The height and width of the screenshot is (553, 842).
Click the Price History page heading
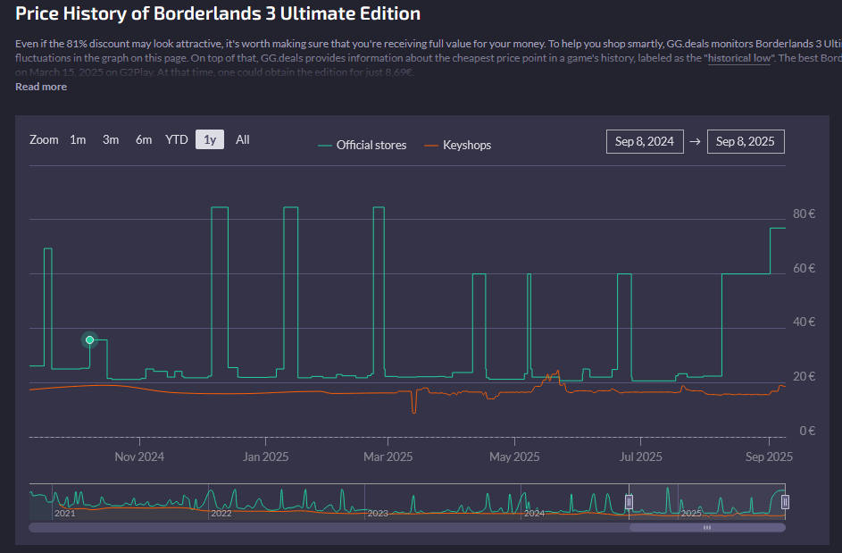[218, 13]
